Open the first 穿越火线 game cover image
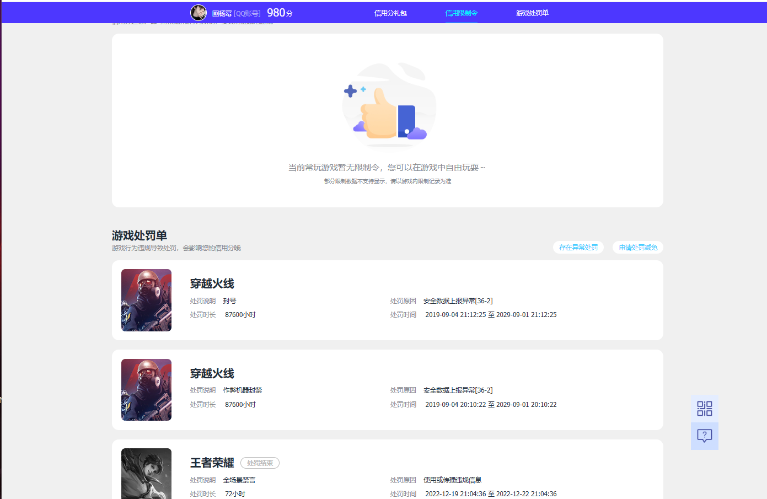Viewport: 767px width, 499px height. (x=146, y=300)
